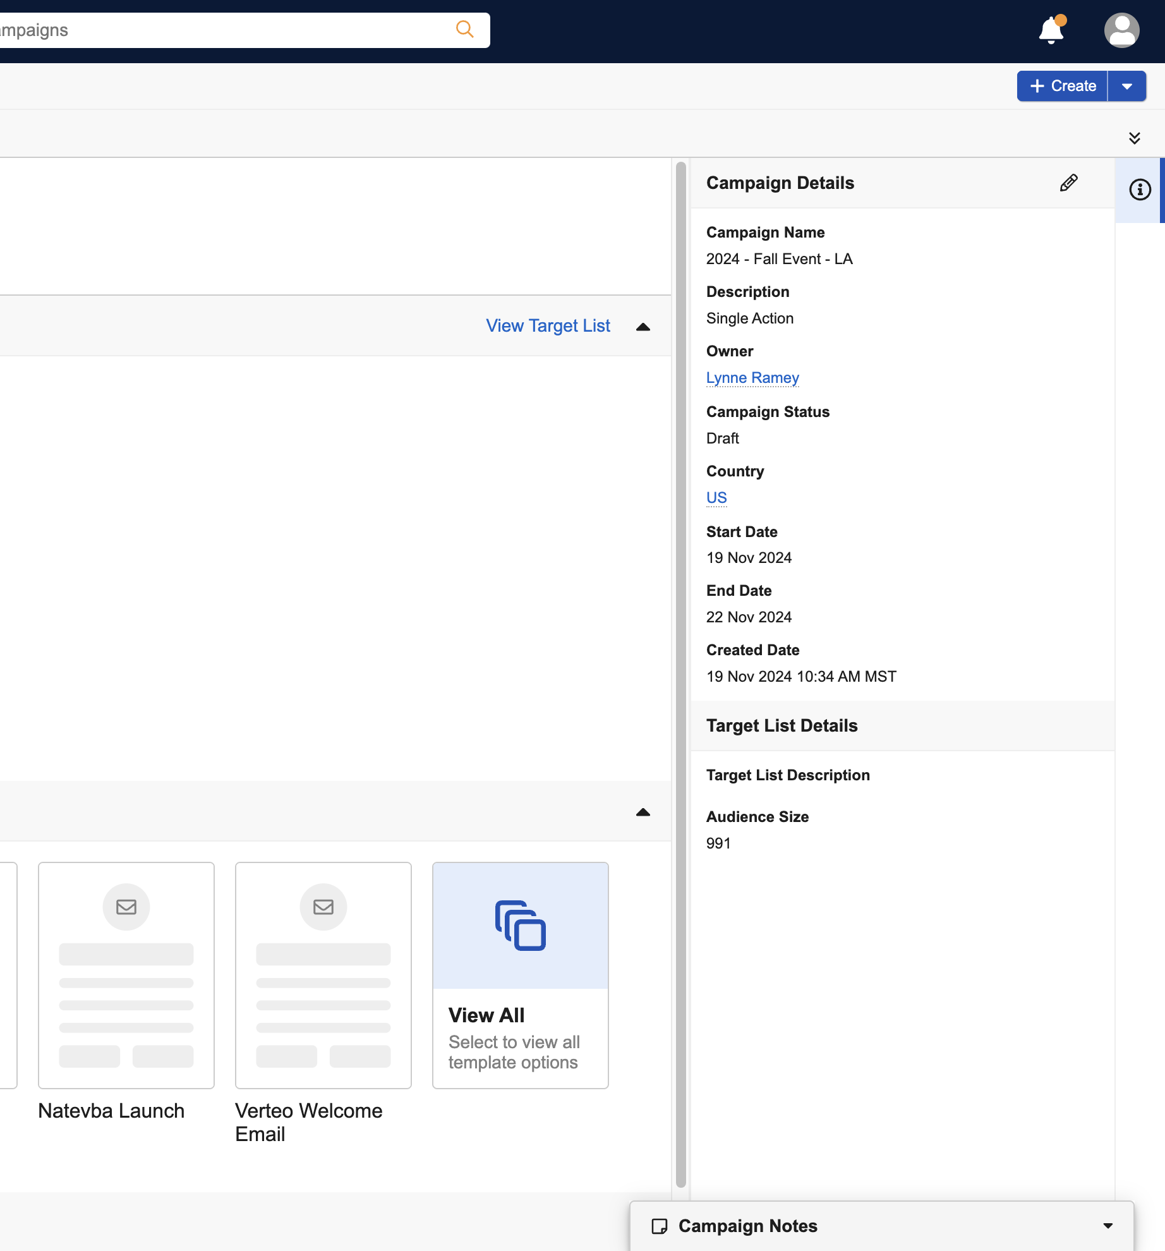Toggle the information panel icon

tap(1140, 190)
